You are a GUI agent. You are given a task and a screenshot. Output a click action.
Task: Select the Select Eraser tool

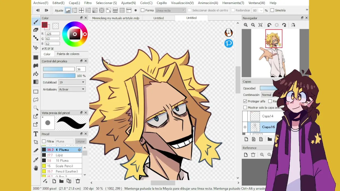point(36,124)
